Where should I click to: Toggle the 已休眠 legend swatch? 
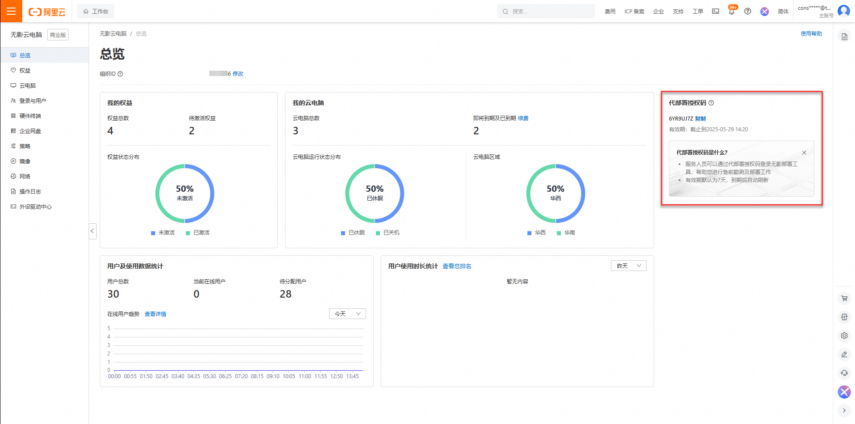[x=343, y=233]
